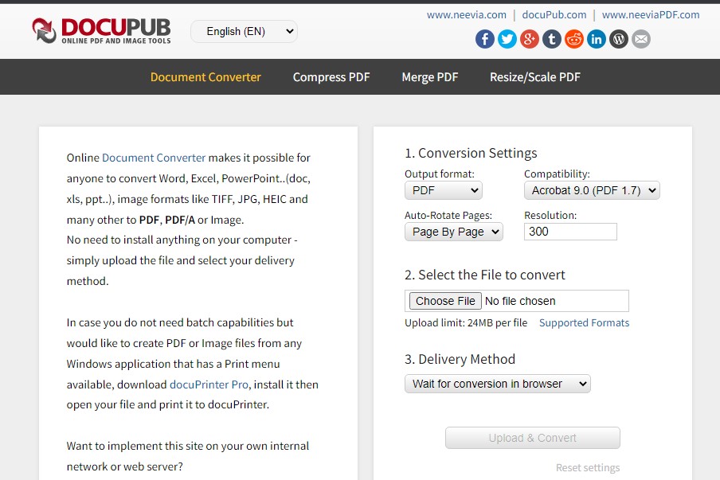Switch to the Resize/Scale PDF tab

[x=535, y=77]
